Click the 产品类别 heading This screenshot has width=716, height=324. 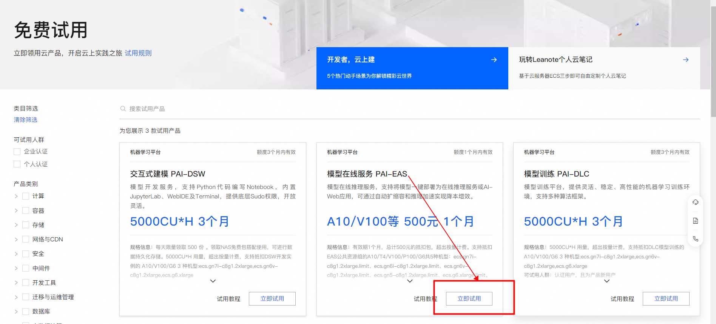pyautogui.click(x=26, y=184)
